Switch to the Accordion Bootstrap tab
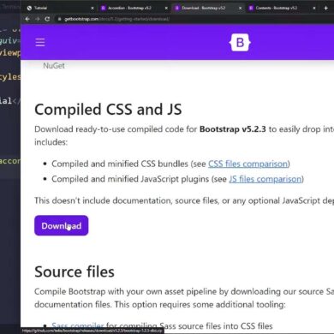The height and width of the screenshot is (334, 334). point(134,8)
